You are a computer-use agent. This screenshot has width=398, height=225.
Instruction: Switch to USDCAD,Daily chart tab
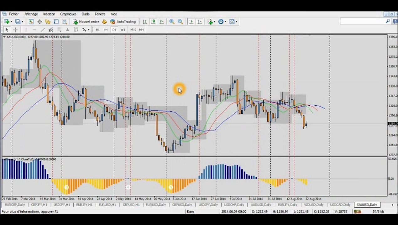[x=340, y=205]
